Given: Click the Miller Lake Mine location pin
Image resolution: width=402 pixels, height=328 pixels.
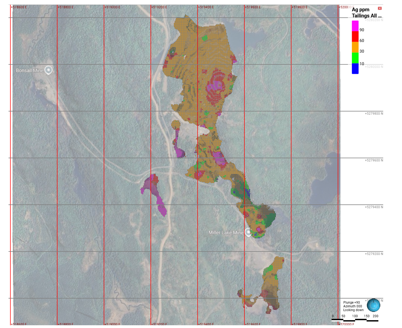Looking at the screenshot, I should click(x=248, y=232).
